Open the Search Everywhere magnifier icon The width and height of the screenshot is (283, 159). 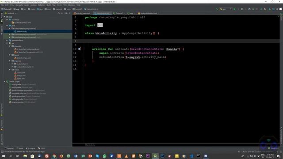tap(277, 9)
